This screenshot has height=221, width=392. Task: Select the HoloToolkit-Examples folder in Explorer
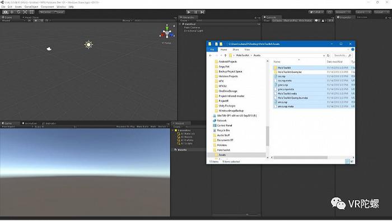point(290,72)
